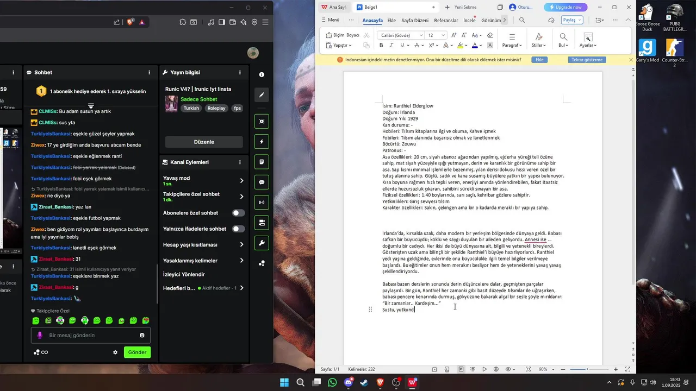The image size is (696, 391).
Task: Open the Brave hamburger menu
Action: 265,22
